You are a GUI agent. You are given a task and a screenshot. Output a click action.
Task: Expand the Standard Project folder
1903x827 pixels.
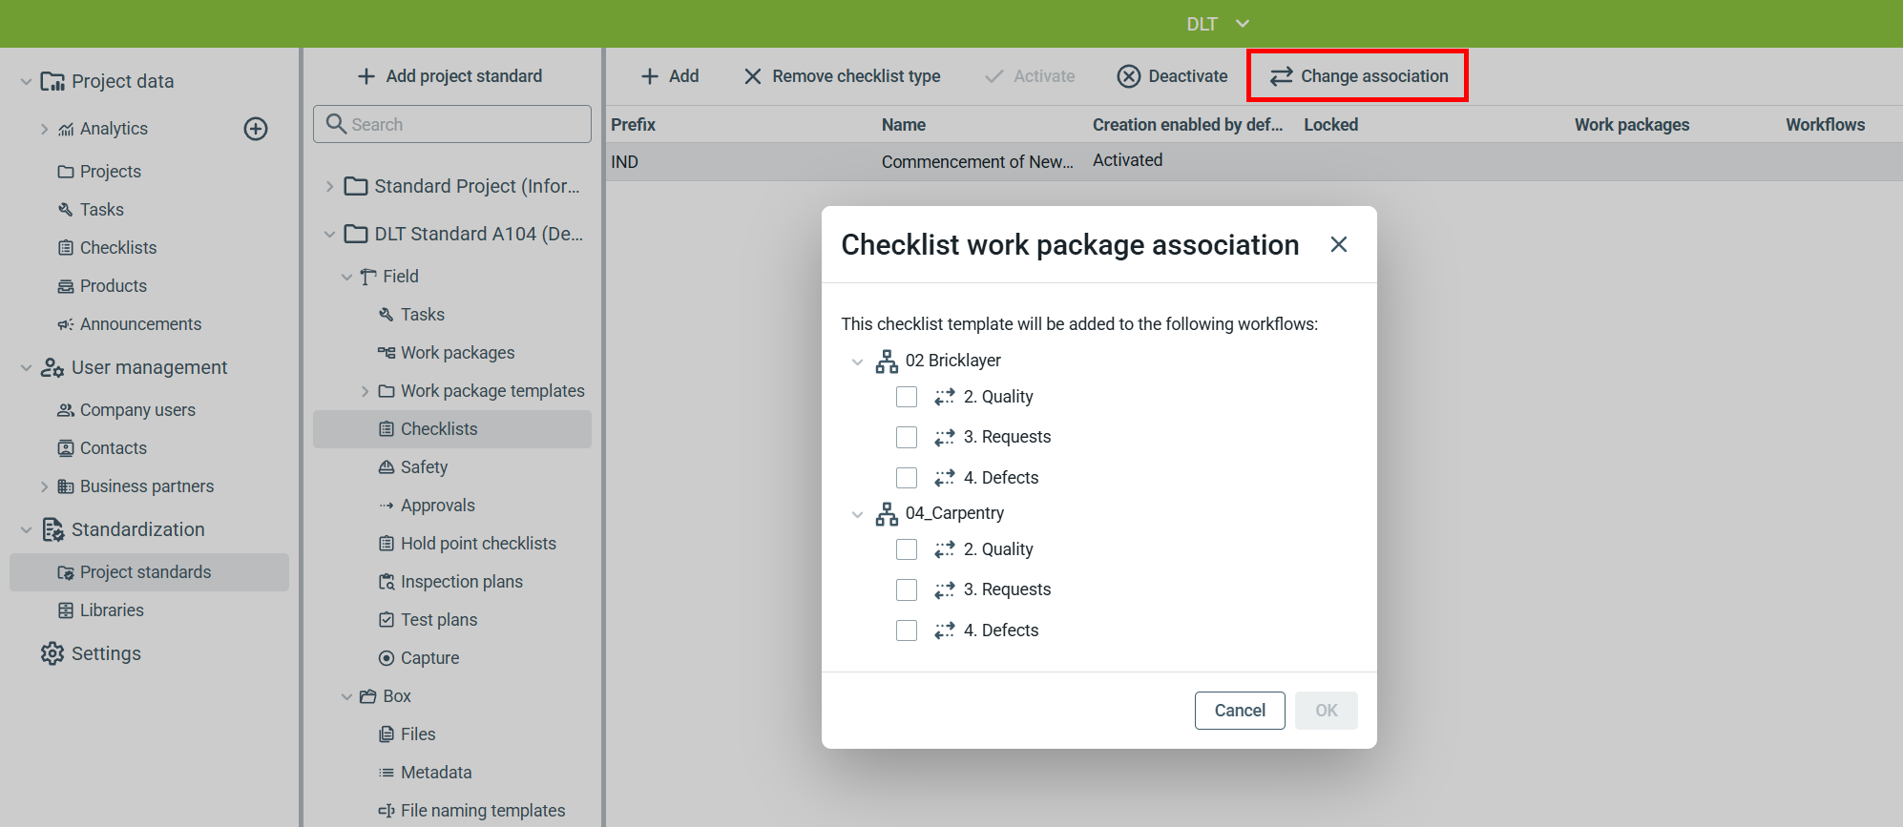[x=329, y=186]
